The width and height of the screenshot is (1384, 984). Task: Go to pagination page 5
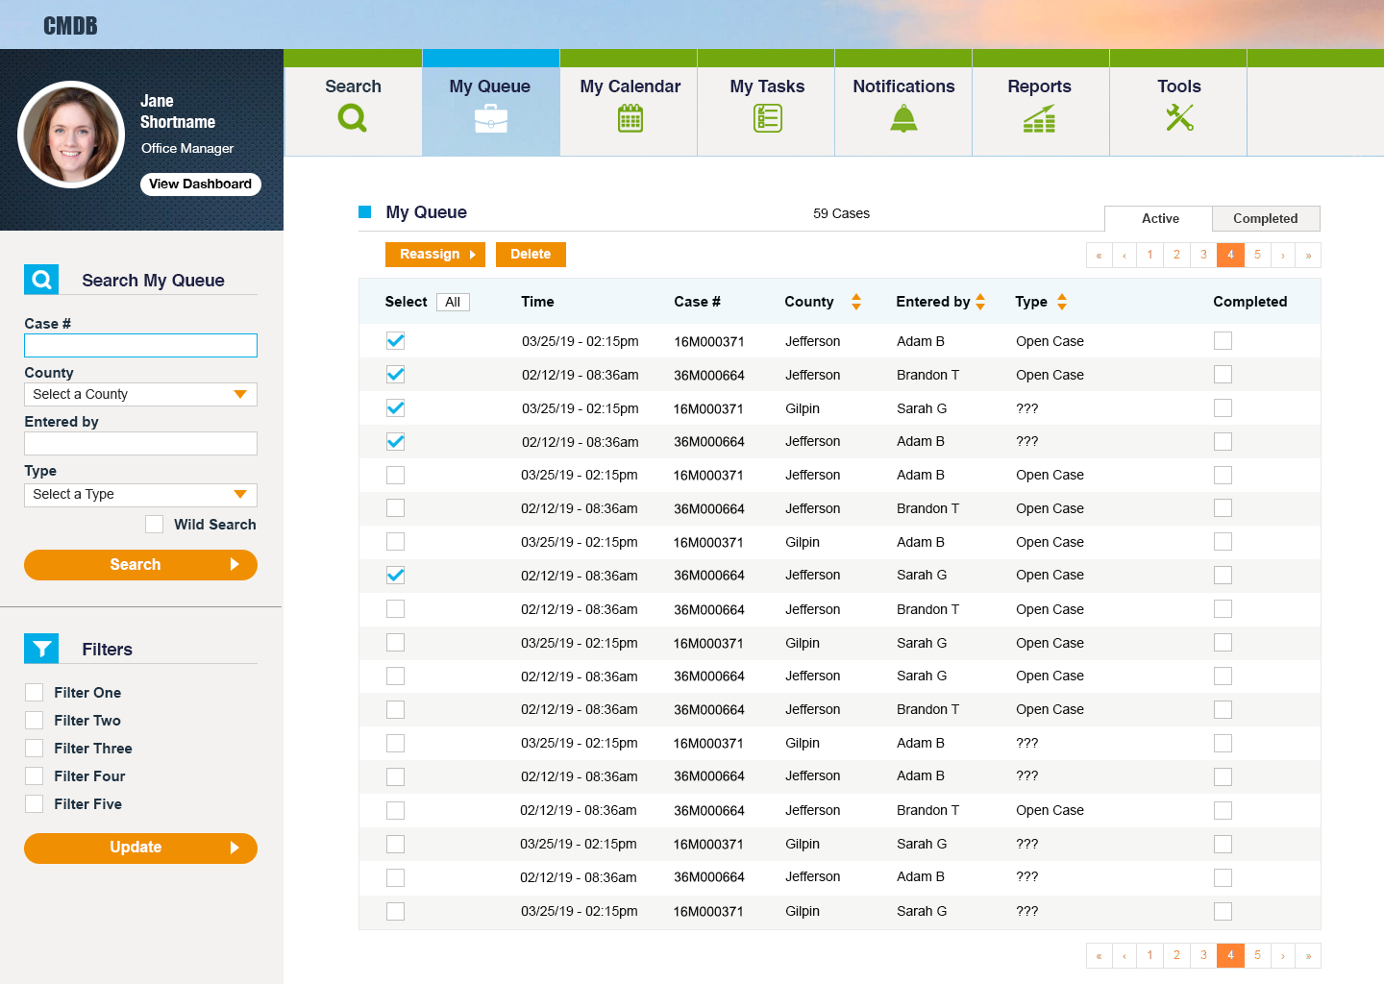1257,255
